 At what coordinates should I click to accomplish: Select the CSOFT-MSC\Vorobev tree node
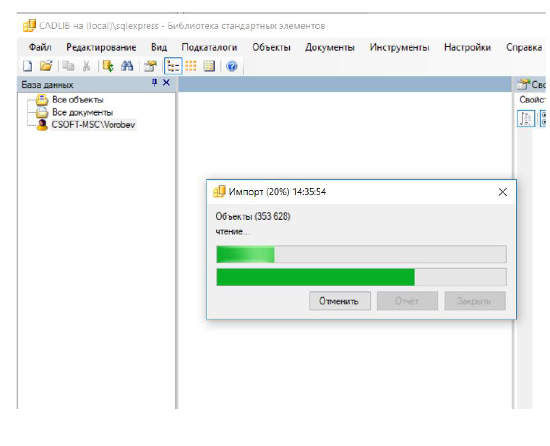(x=93, y=124)
